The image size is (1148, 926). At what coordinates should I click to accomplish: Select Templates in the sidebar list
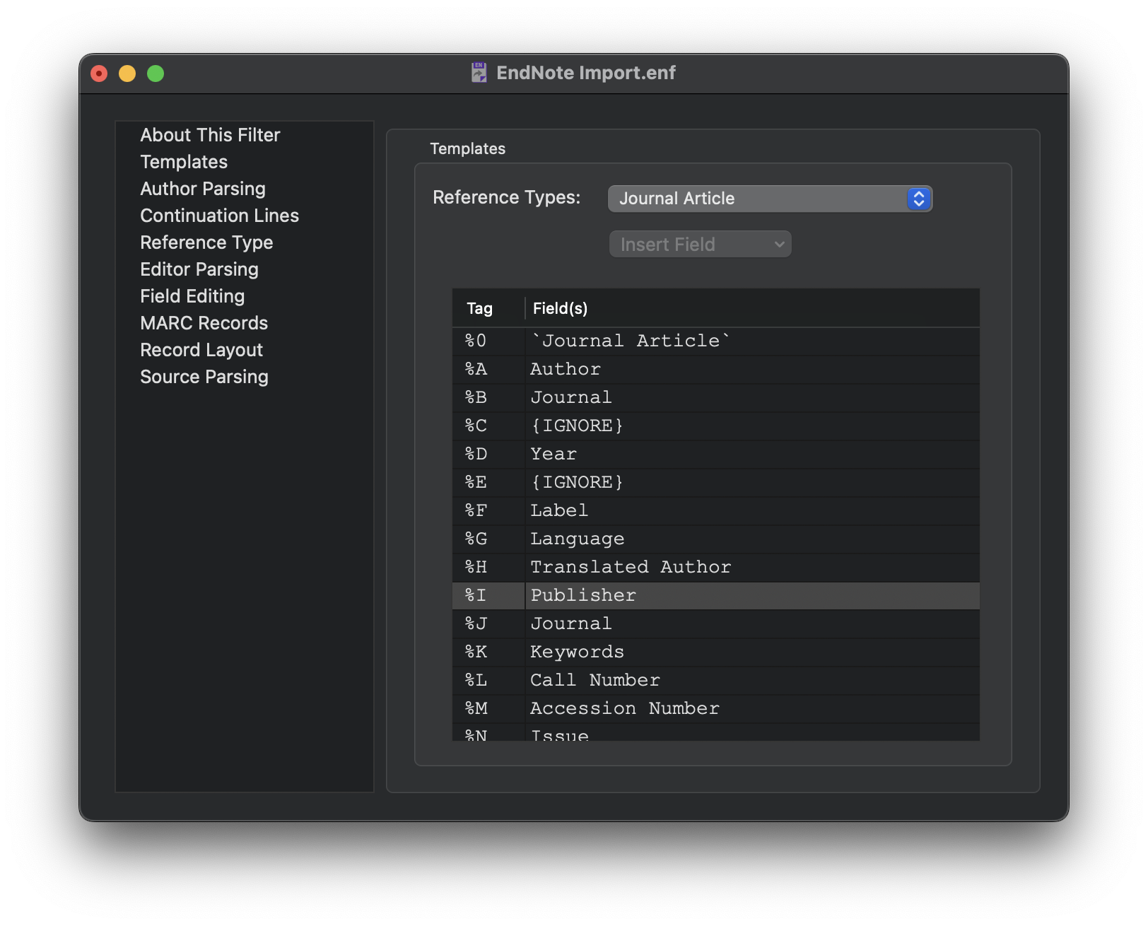[x=184, y=162]
